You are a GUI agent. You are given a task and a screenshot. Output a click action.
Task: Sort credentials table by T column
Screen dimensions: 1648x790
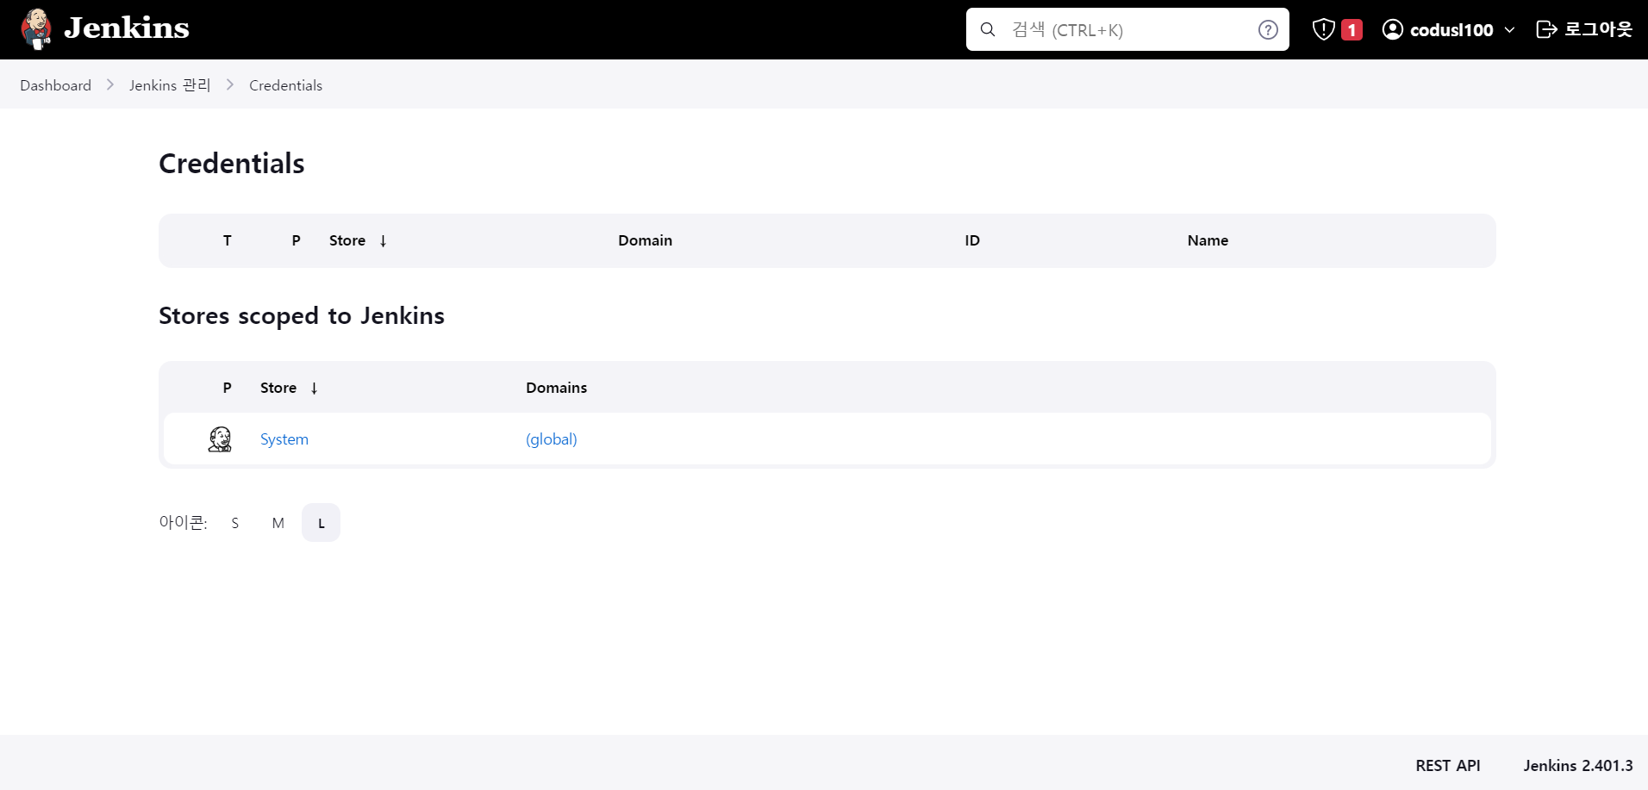(x=228, y=240)
